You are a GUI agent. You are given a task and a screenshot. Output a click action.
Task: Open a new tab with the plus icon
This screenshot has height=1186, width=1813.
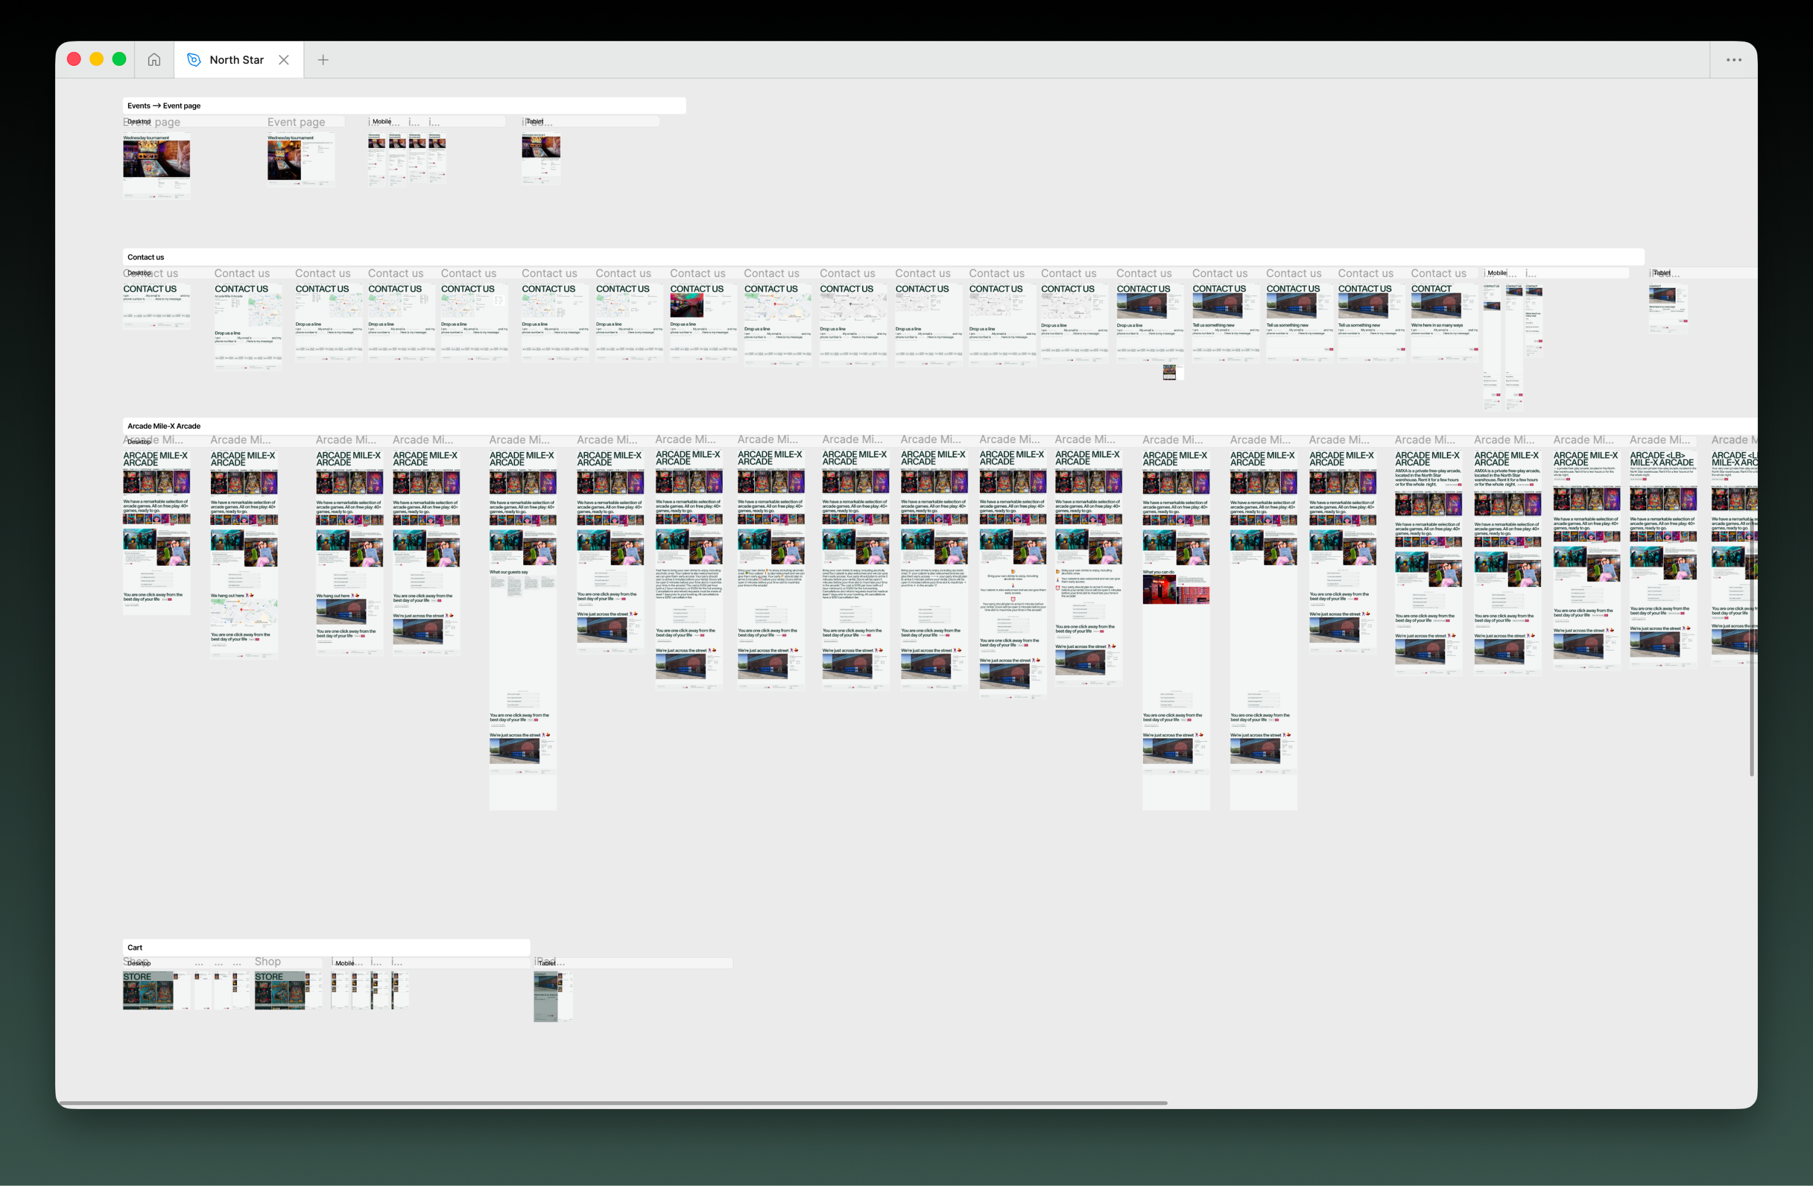point(323,59)
